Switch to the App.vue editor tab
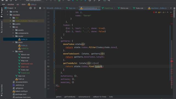This screenshot has width=176, height=99. [72, 8]
